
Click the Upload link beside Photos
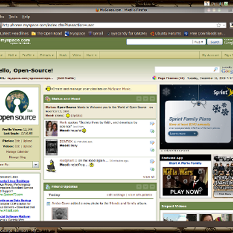[27, 141]
